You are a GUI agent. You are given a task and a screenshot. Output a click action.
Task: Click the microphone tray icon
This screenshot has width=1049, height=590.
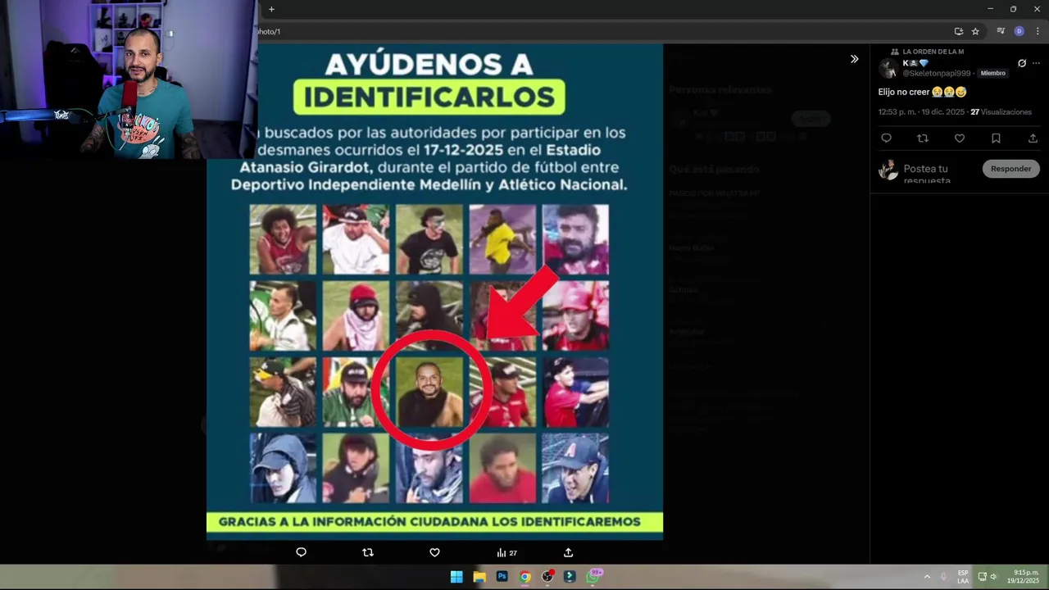coord(944,577)
